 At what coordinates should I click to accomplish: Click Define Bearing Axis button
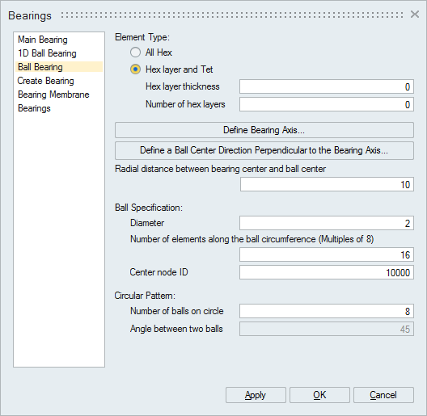pyautogui.click(x=264, y=130)
